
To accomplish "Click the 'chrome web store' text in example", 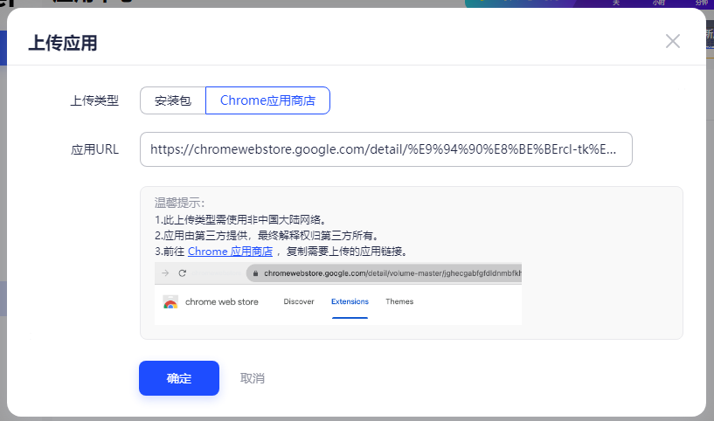I will point(222,302).
